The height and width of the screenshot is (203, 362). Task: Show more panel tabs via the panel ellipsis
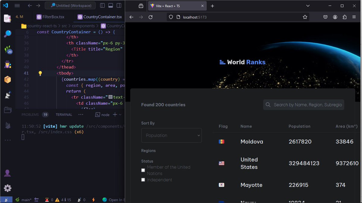(x=81, y=115)
